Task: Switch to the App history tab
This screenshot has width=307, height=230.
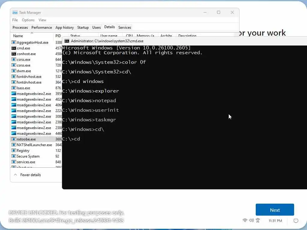Action: click(65, 28)
